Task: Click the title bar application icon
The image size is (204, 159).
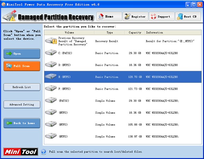Action: point(3,4)
